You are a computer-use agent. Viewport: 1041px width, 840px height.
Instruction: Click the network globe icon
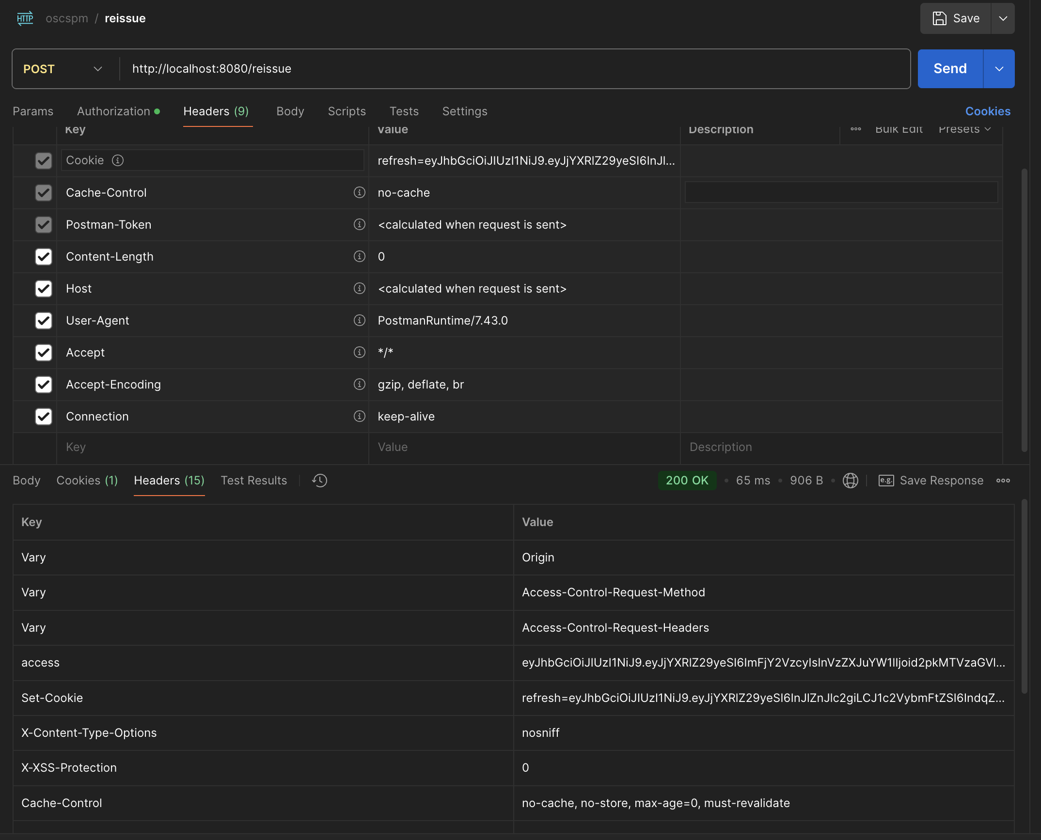(850, 481)
